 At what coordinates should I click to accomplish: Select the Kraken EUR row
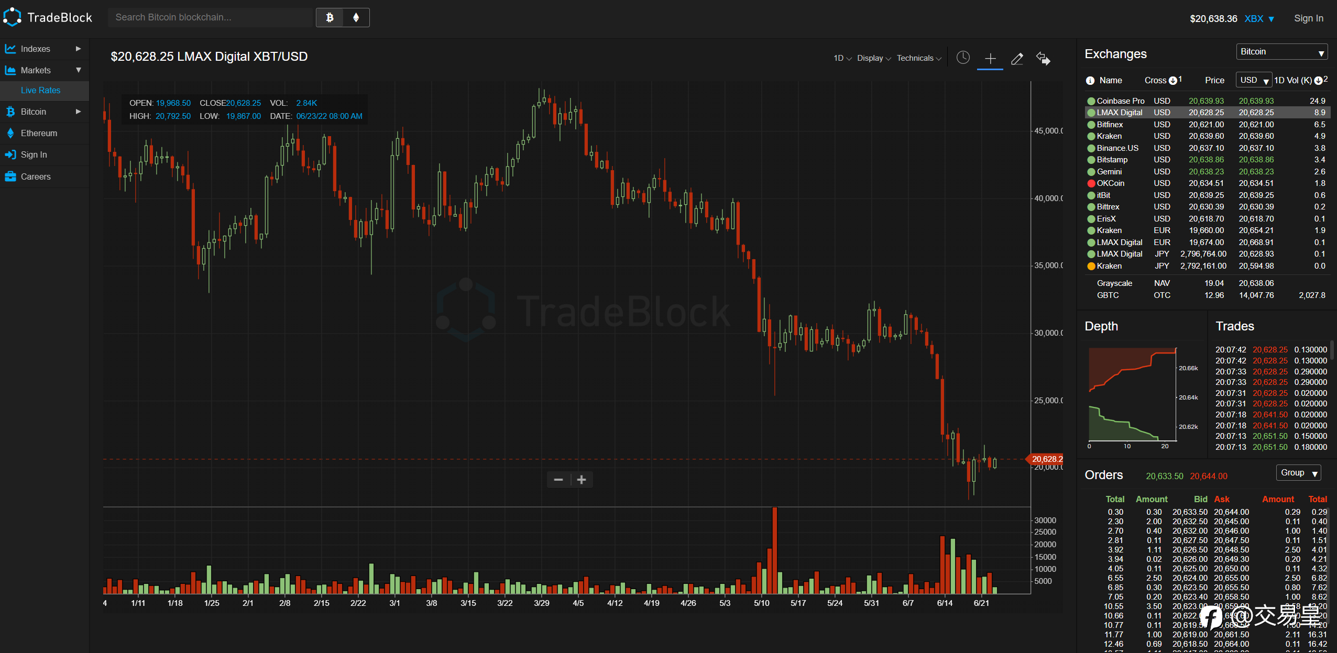[1207, 230]
